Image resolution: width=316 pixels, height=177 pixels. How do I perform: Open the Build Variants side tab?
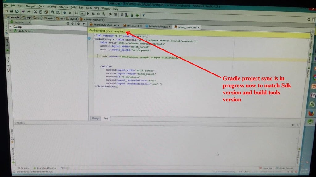pyautogui.click(x=13, y=155)
